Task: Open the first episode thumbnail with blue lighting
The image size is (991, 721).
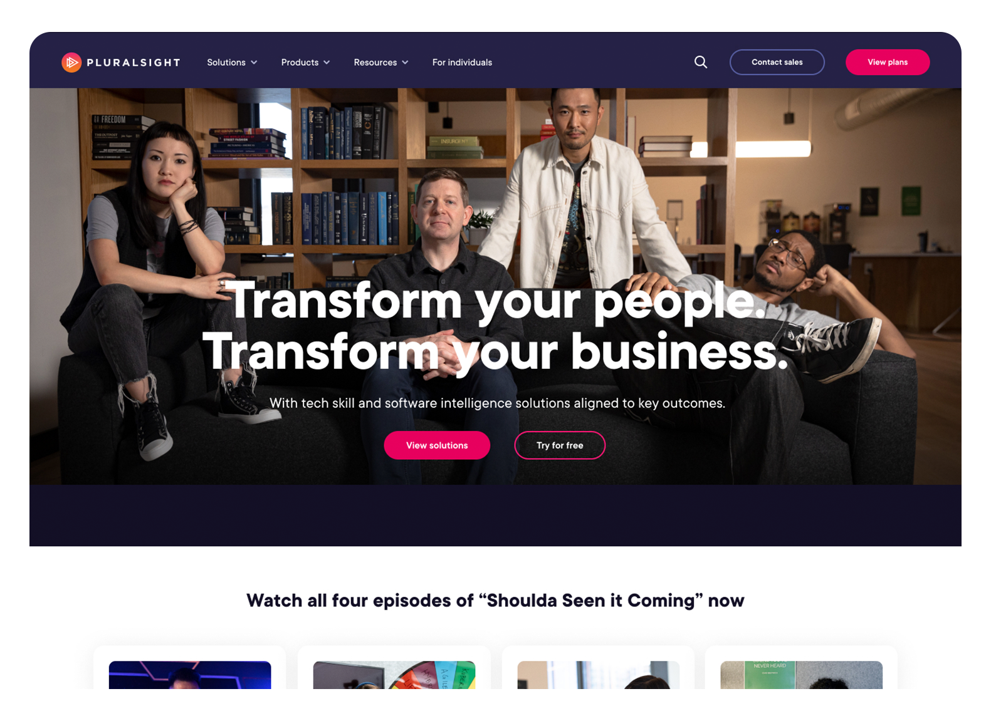Action: [x=190, y=675]
